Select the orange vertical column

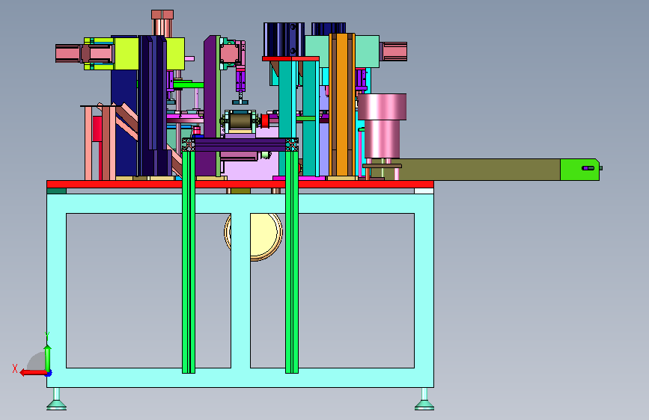click(x=342, y=105)
